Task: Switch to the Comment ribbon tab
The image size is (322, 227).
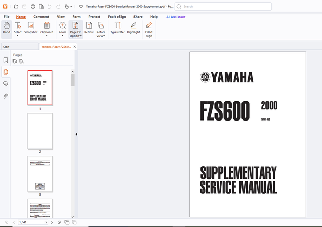Action: [41, 17]
